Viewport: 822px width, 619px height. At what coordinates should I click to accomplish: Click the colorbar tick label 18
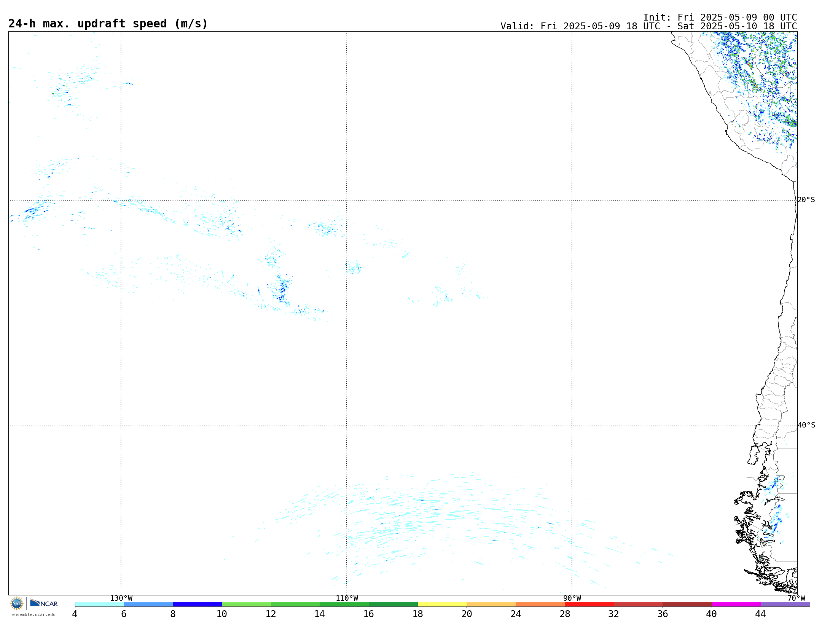[x=418, y=614]
